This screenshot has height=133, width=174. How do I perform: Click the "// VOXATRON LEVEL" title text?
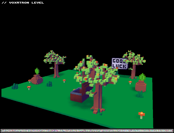point(23,2)
